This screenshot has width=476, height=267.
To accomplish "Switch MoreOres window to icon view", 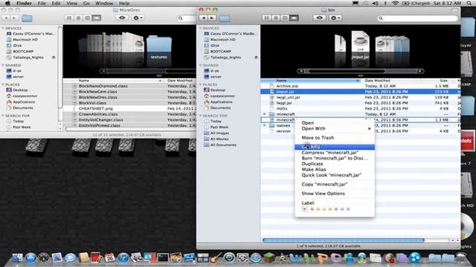I will click(69, 18).
